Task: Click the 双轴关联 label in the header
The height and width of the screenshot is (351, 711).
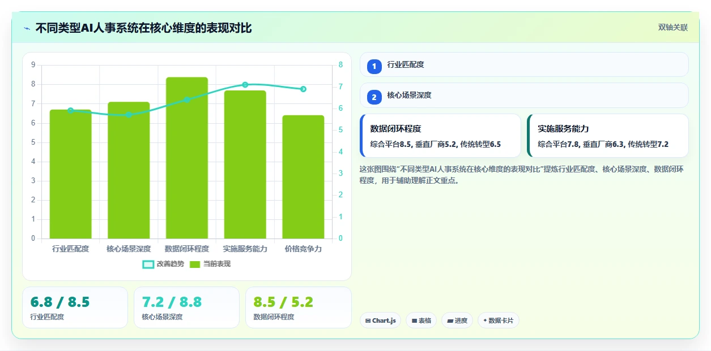Action: tap(673, 28)
